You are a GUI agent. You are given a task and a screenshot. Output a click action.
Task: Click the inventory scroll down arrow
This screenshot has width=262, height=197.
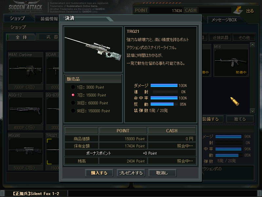(253, 111)
